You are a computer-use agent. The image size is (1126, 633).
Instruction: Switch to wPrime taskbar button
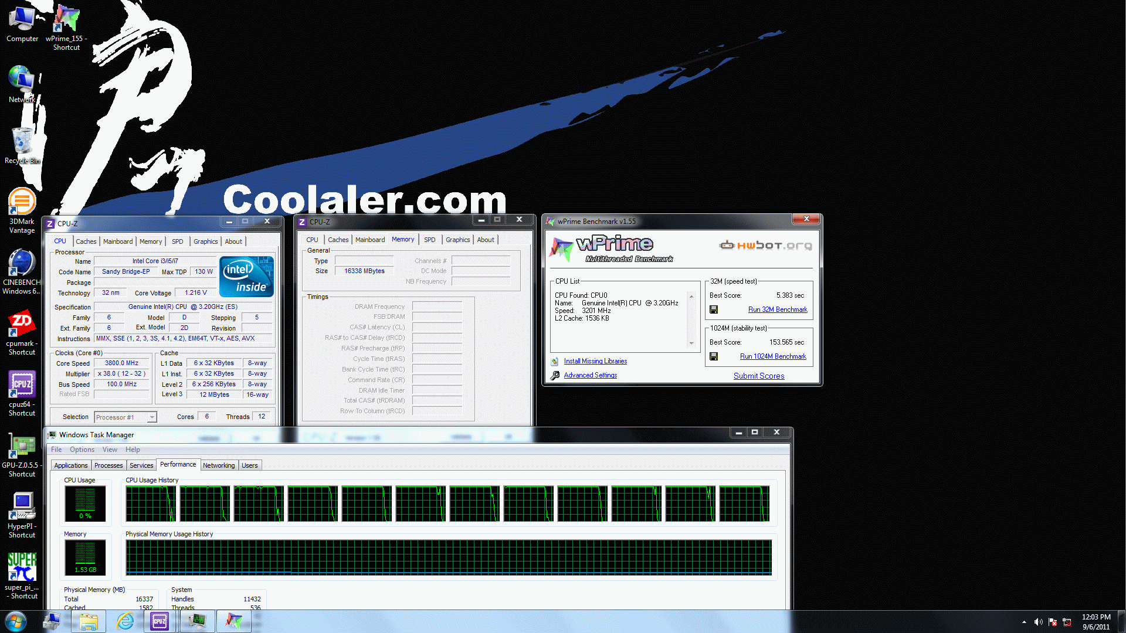(233, 621)
